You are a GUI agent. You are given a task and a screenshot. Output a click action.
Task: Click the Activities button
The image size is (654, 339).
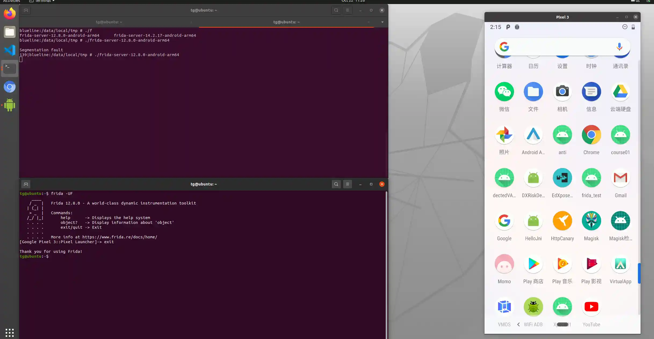click(12, 1)
